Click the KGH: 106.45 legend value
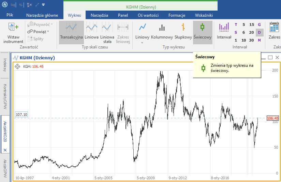 click(33, 66)
